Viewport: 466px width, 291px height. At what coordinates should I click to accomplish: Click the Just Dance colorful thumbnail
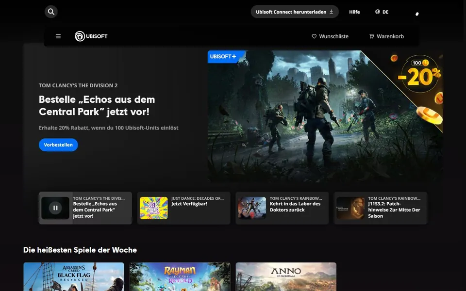[x=154, y=208]
